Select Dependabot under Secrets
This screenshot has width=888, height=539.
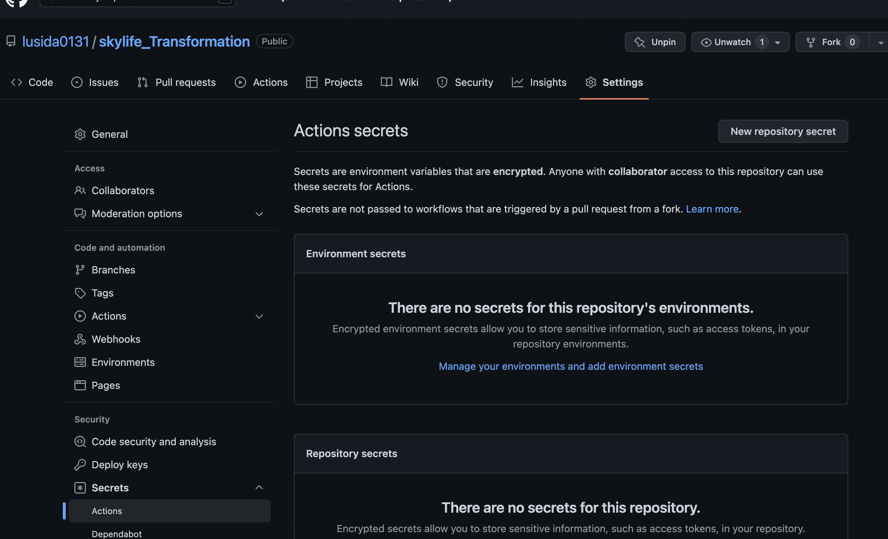click(x=117, y=534)
